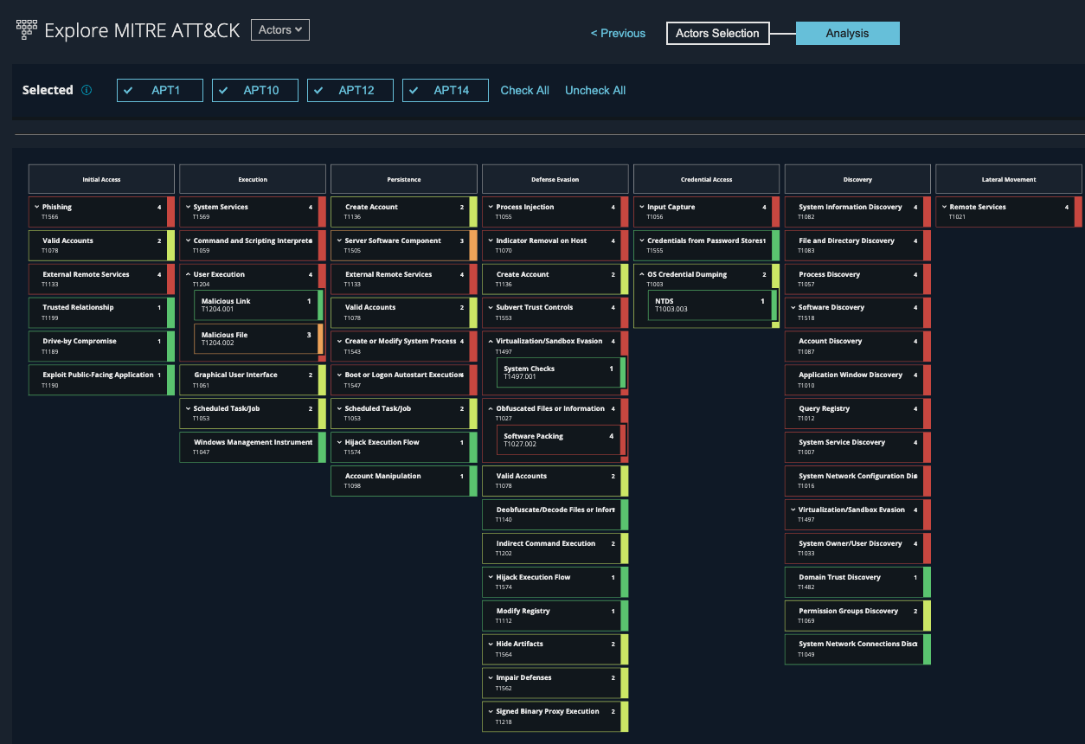The height and width of the screenshot is (744, 1085).
Task: Expand Indicator Removal on Host chevron
Action: click(x=491, y=241)
